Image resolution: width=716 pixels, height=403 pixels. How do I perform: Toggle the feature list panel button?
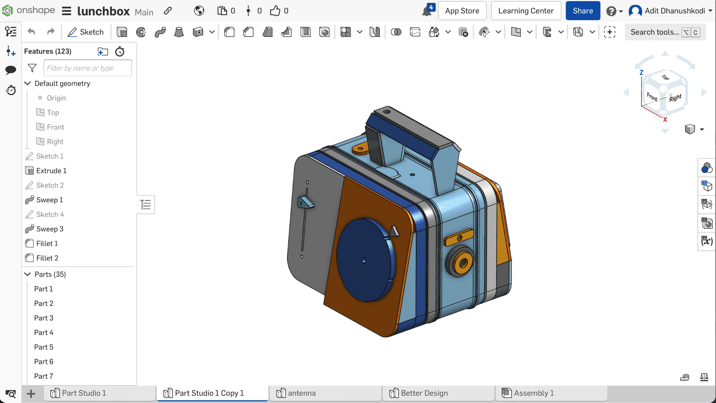146,204
